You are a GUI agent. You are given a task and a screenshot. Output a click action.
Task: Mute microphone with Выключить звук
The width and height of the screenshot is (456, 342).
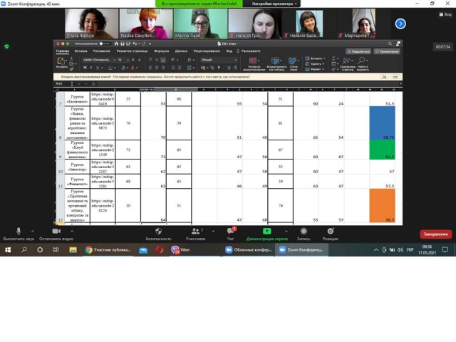(19, 234)
